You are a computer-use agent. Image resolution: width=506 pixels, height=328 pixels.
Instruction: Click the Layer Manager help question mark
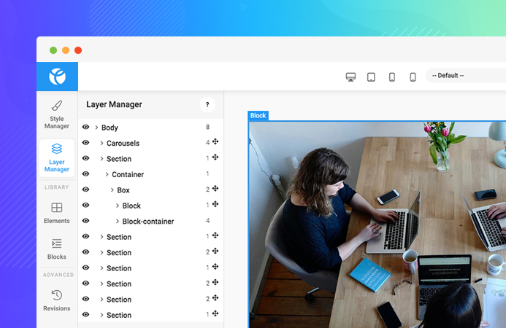tap(207, 105)
